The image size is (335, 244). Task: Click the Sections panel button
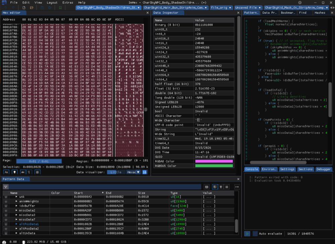306,169
